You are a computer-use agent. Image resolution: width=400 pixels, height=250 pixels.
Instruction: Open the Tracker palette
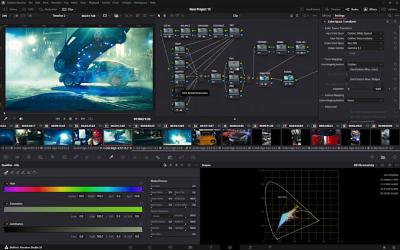tap(135, 157)
